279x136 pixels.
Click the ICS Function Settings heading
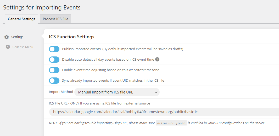point(72,37)
